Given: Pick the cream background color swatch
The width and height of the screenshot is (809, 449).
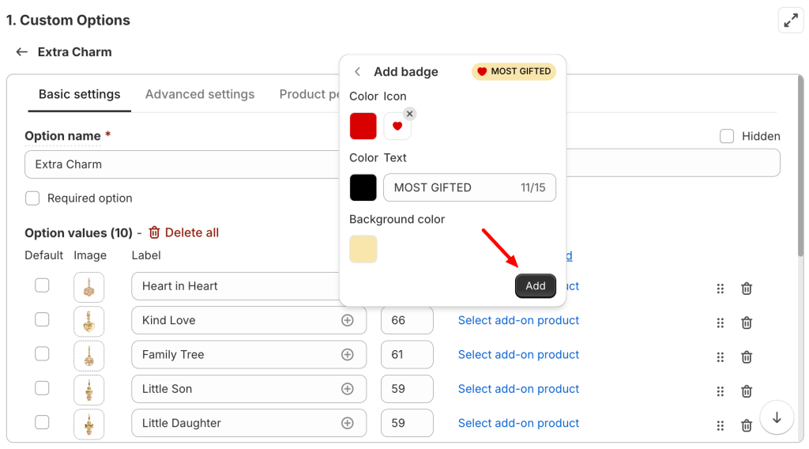Looking at the screenshot, I should click(363, 249).
